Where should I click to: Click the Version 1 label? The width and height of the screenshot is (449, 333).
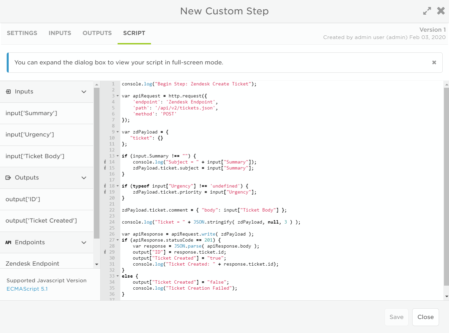(x=433, y=30)
